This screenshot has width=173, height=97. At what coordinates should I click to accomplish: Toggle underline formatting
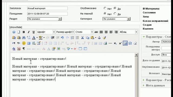coord(34,32)
